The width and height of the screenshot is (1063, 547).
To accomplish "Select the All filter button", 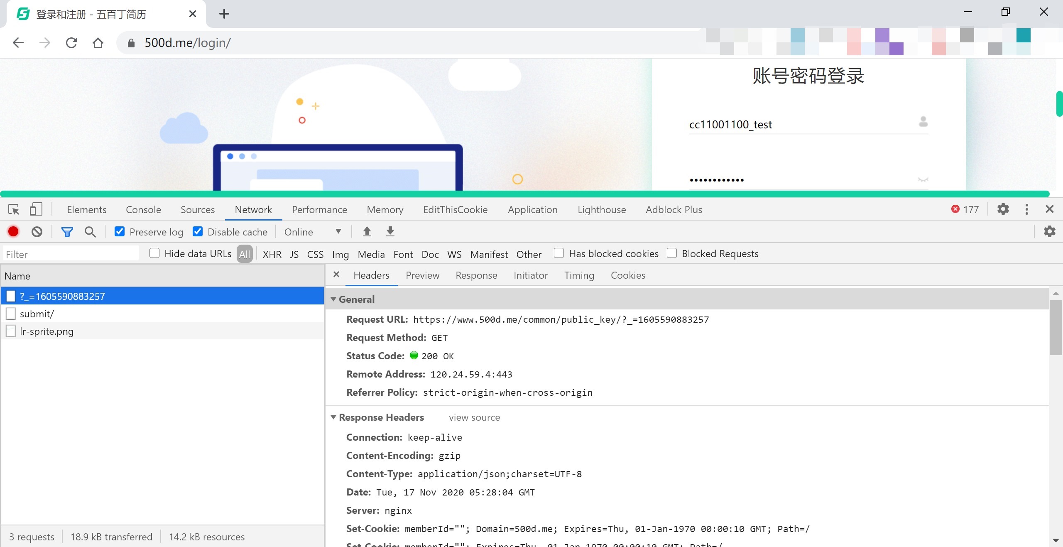I will [245, 254].
